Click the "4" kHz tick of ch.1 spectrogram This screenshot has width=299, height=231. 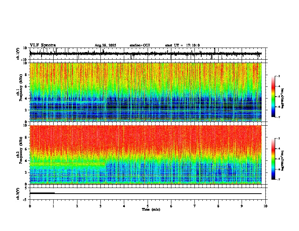pos(26,99)
